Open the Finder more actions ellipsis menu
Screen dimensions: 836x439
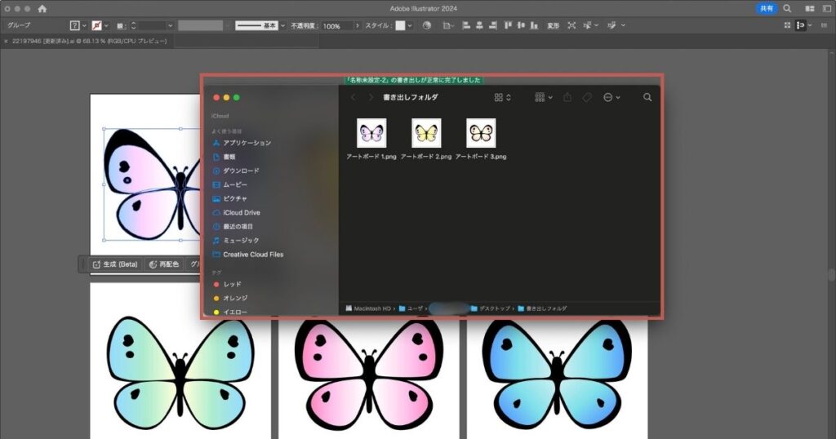tap(611, 97)
